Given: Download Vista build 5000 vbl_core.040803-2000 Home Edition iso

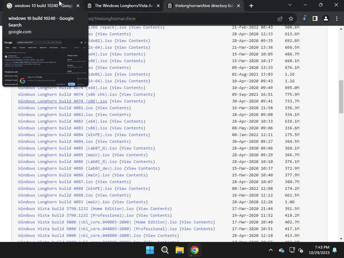Looking at the screenshot, I should [97, 222].
